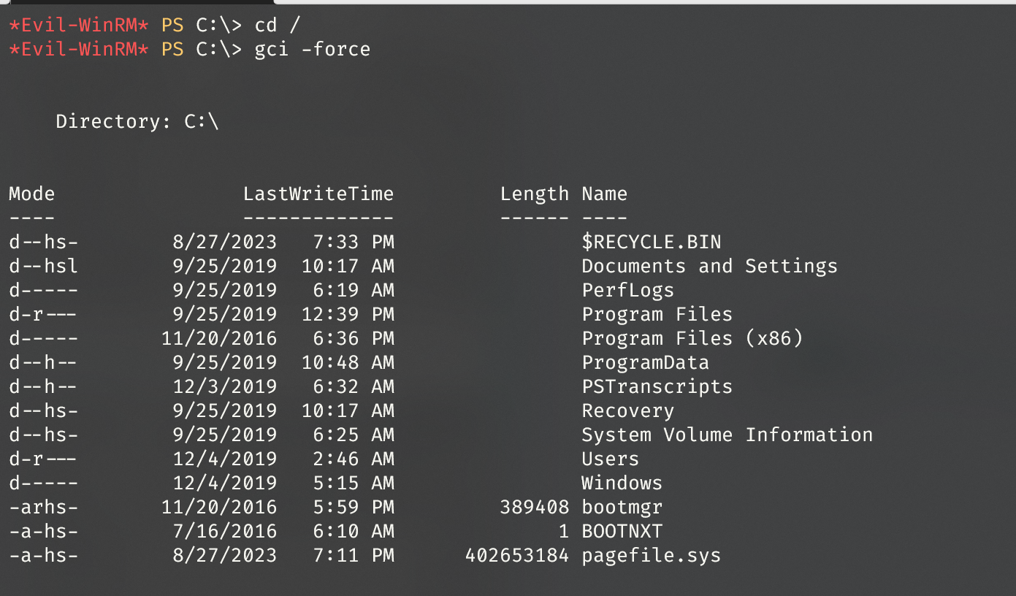Image resolution: width=1016 pixels, height=596 pixels.
Task: Click the 10:48 AM time of ProgramData
Action: point(348,362)
